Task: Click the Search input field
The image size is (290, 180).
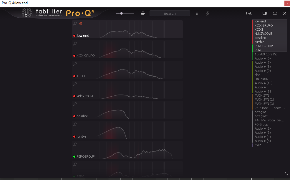Action: click(170, 13)
